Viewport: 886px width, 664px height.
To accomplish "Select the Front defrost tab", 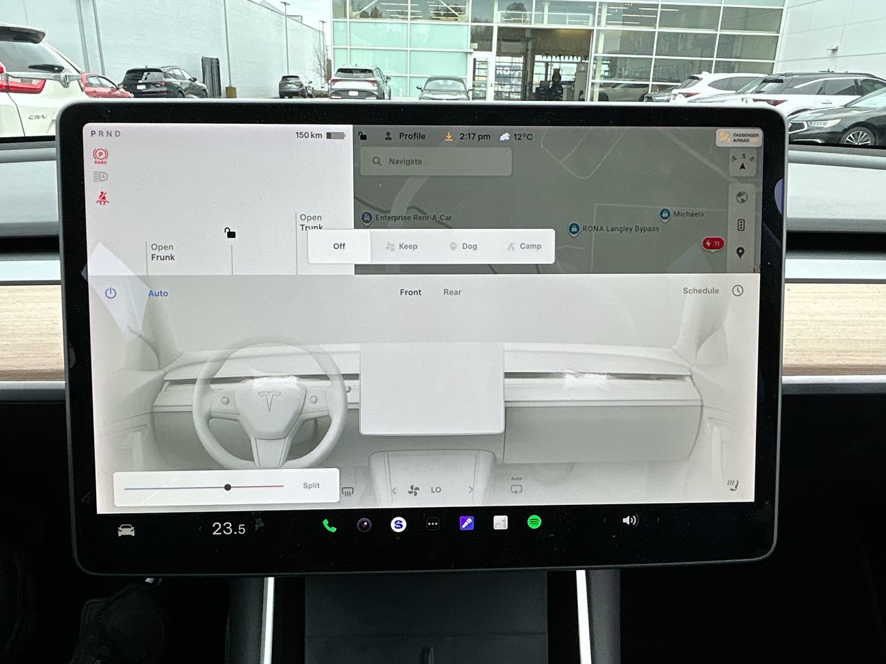I will click(x=410, y=292).
